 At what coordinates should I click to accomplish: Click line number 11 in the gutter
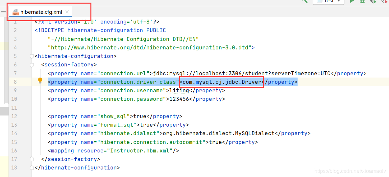(x=14, y=108)
